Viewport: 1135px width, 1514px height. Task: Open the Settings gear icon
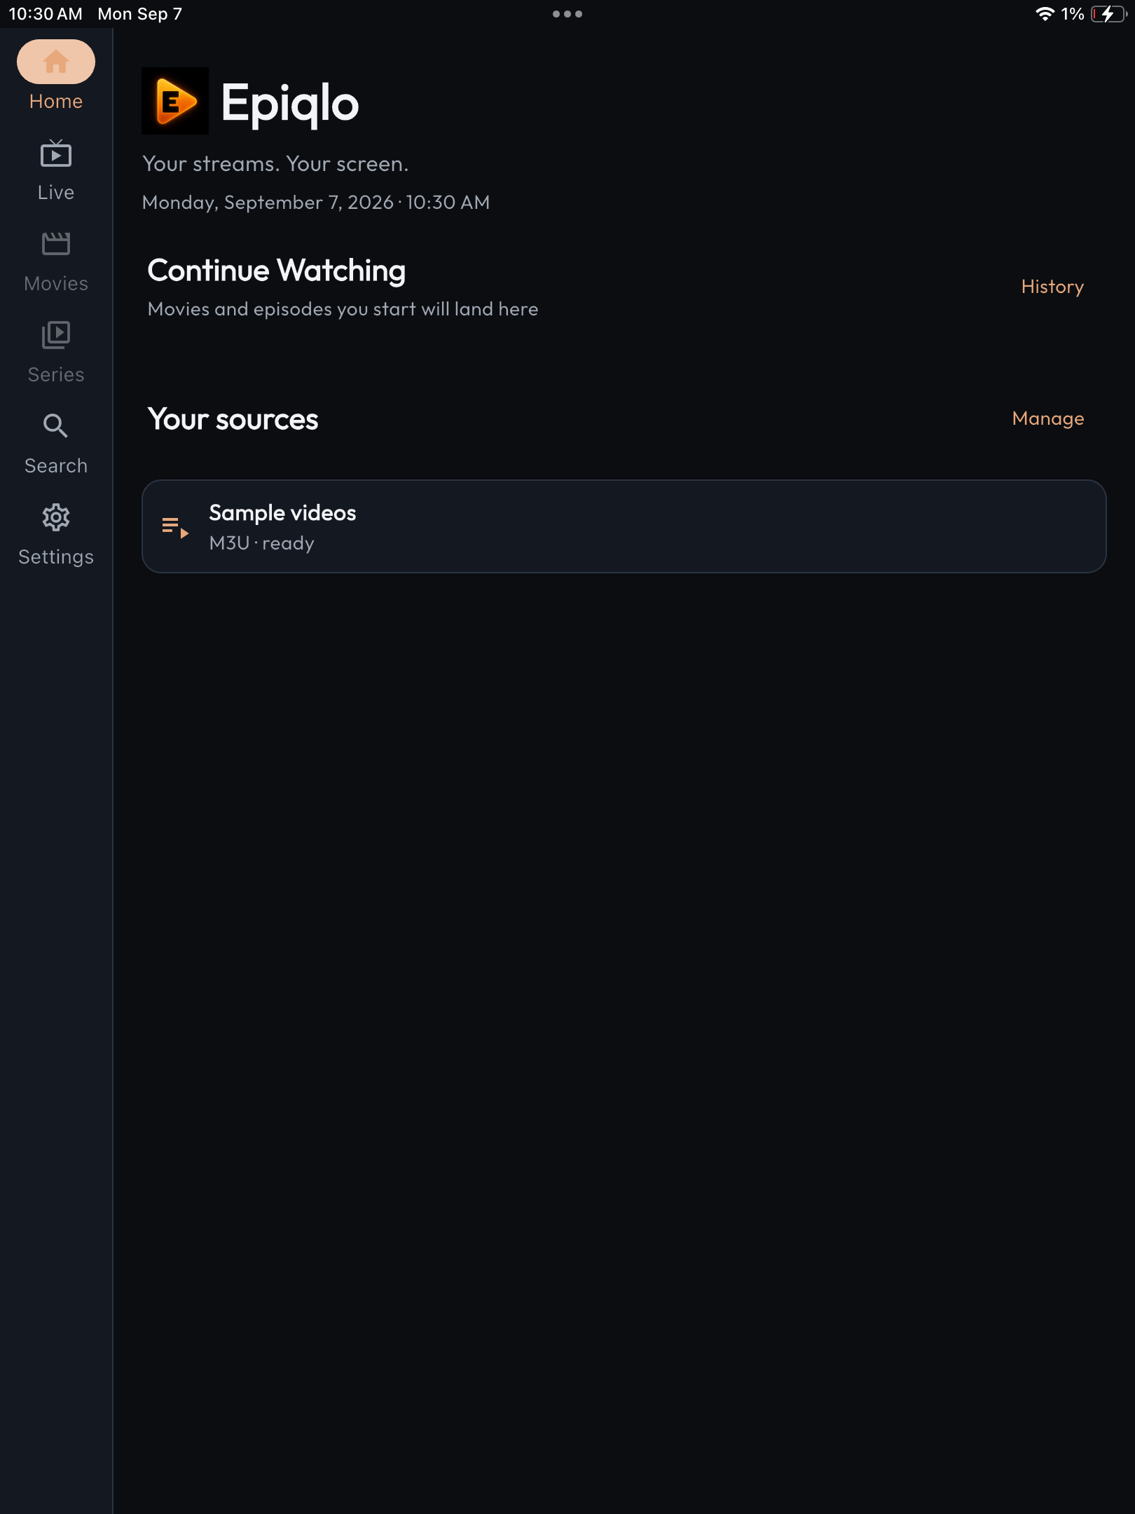[56, 517]
